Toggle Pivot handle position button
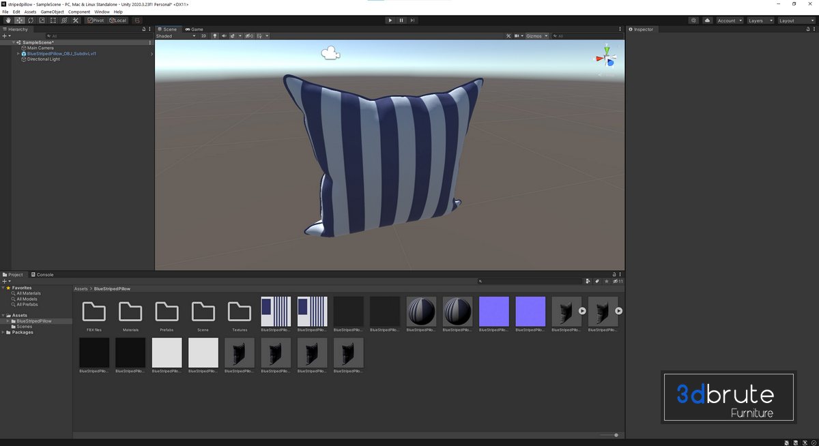Viewport: 819px width, 446px height. click(x=96, y=20)
